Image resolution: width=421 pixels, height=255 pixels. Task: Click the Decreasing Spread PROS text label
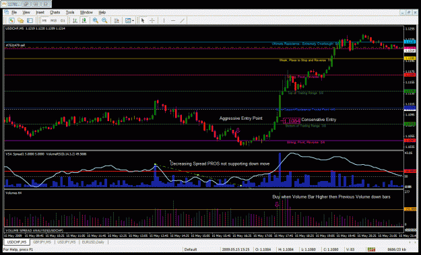coord(220,163)
